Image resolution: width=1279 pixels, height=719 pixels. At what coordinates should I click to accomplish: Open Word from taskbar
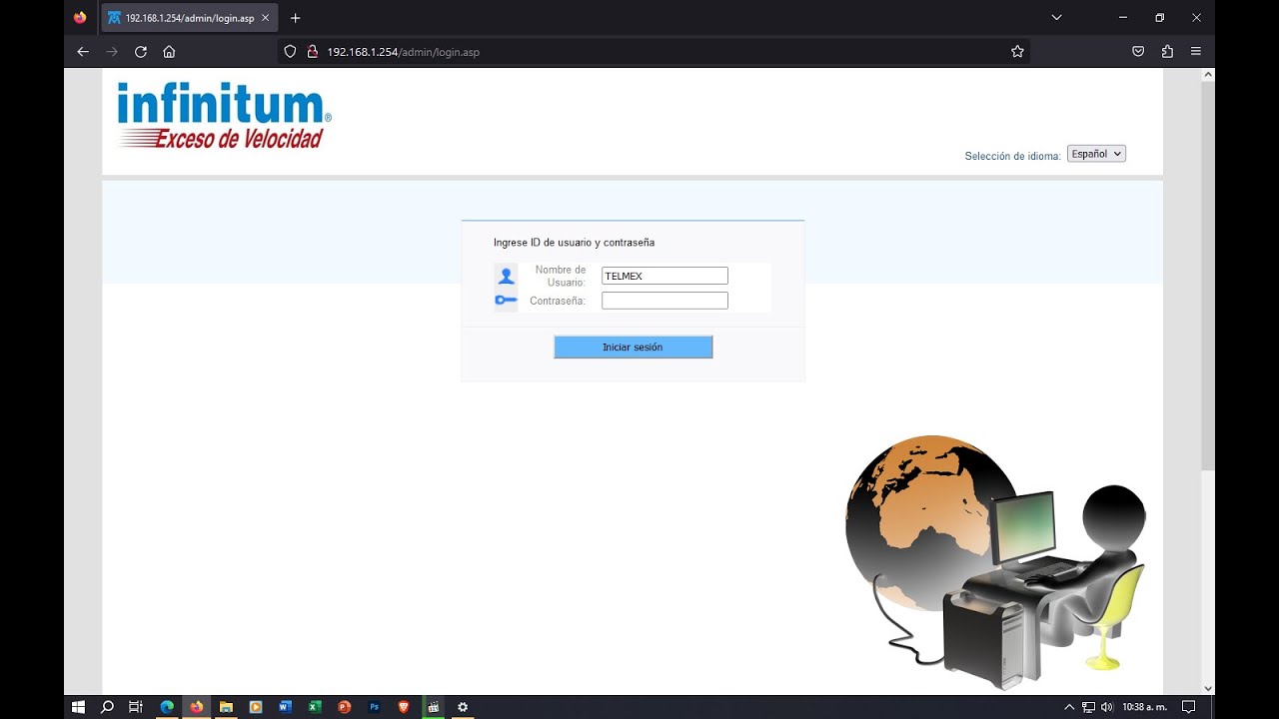pos(285,707)
